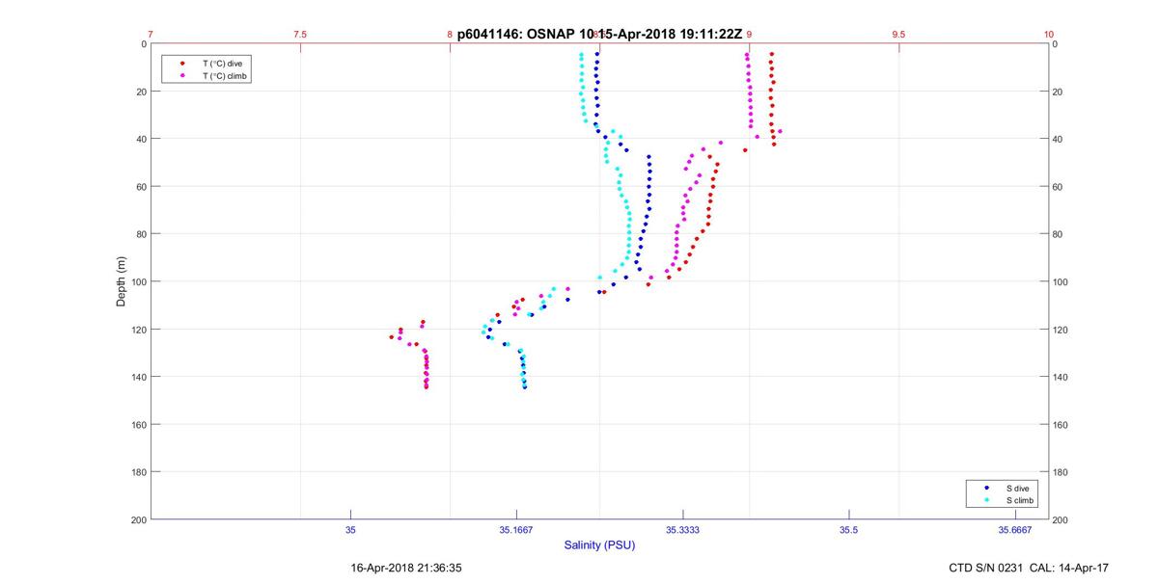Click the "CTD S/N 0231" footer text
This screenshot has height=584, width=1158.
(985, 569)
